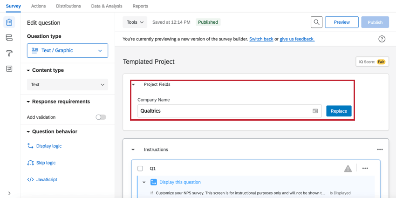The width and height of the screenshot is (396, 198).
Task: Open the Tools dropdown menu
Action: (x=135, y=22)
